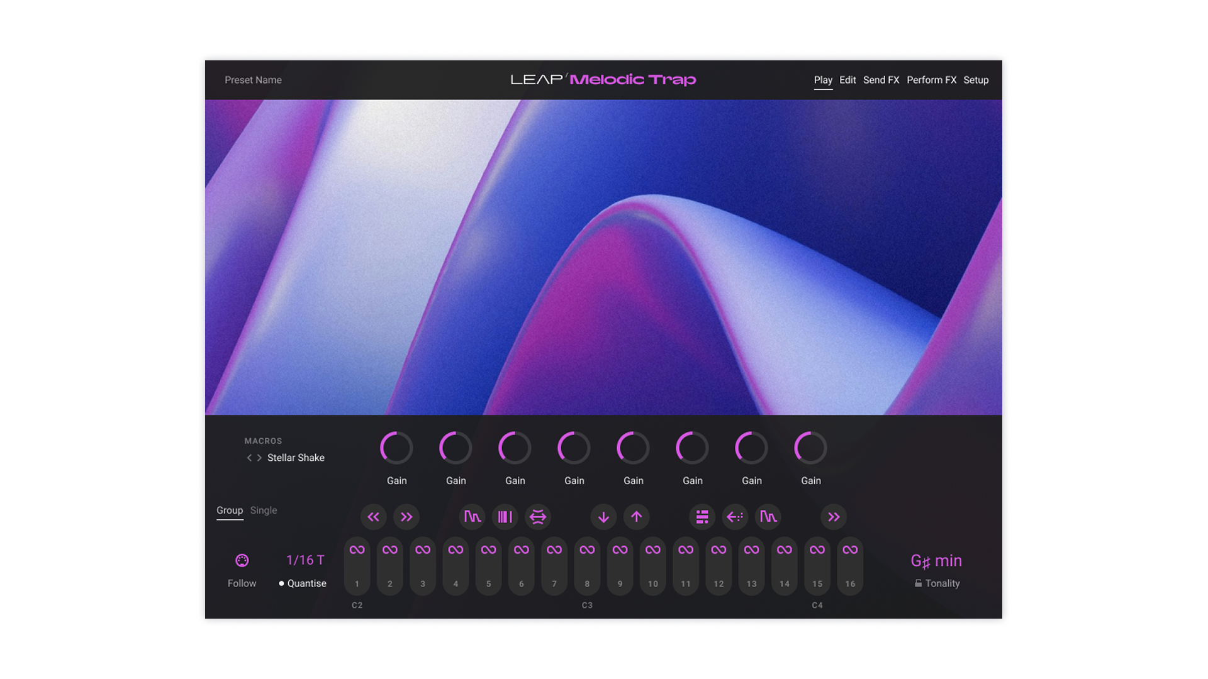Click the dotted left arrow icon
The image size is (1208, 679).
[735, 517]
